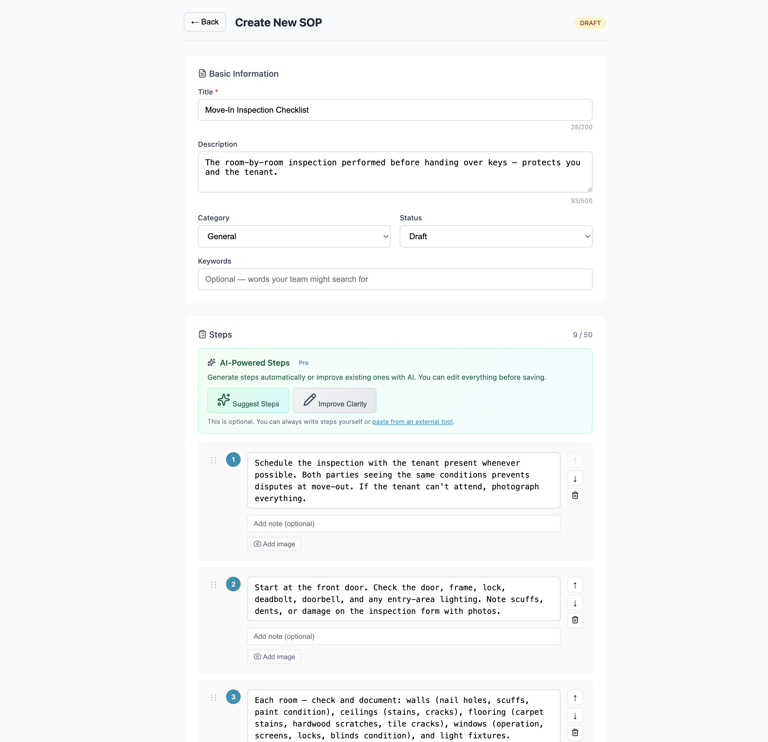Add an image to step 1 via camera icon
Screen dimensions: 768x742
point(257,544)
